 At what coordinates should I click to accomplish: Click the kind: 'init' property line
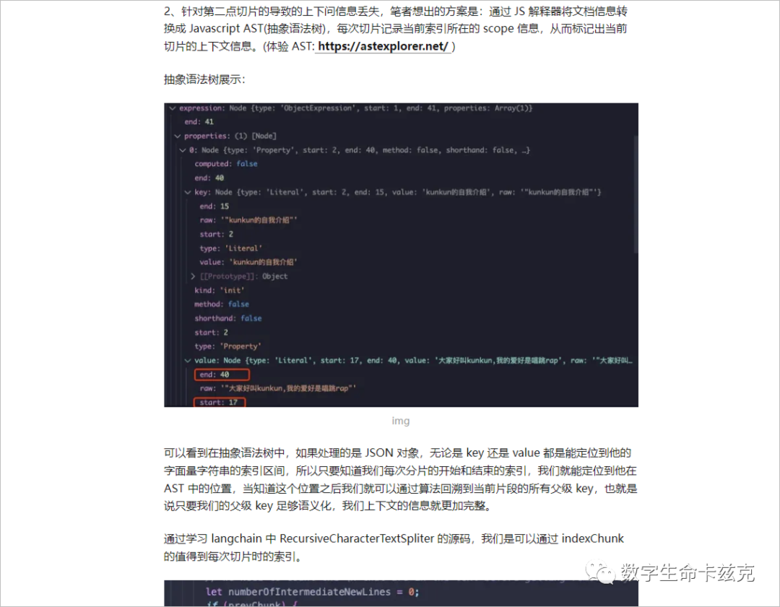tap(220, 290)
